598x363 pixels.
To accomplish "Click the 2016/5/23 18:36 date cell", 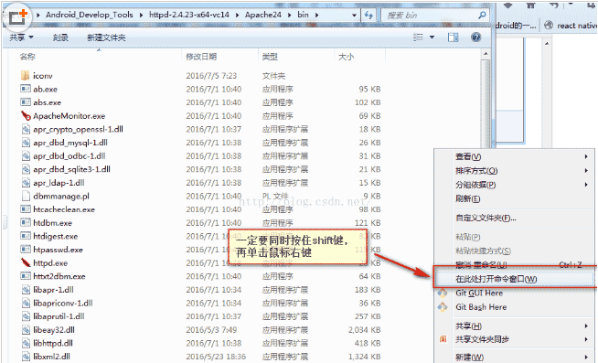I will pos(216,357).
